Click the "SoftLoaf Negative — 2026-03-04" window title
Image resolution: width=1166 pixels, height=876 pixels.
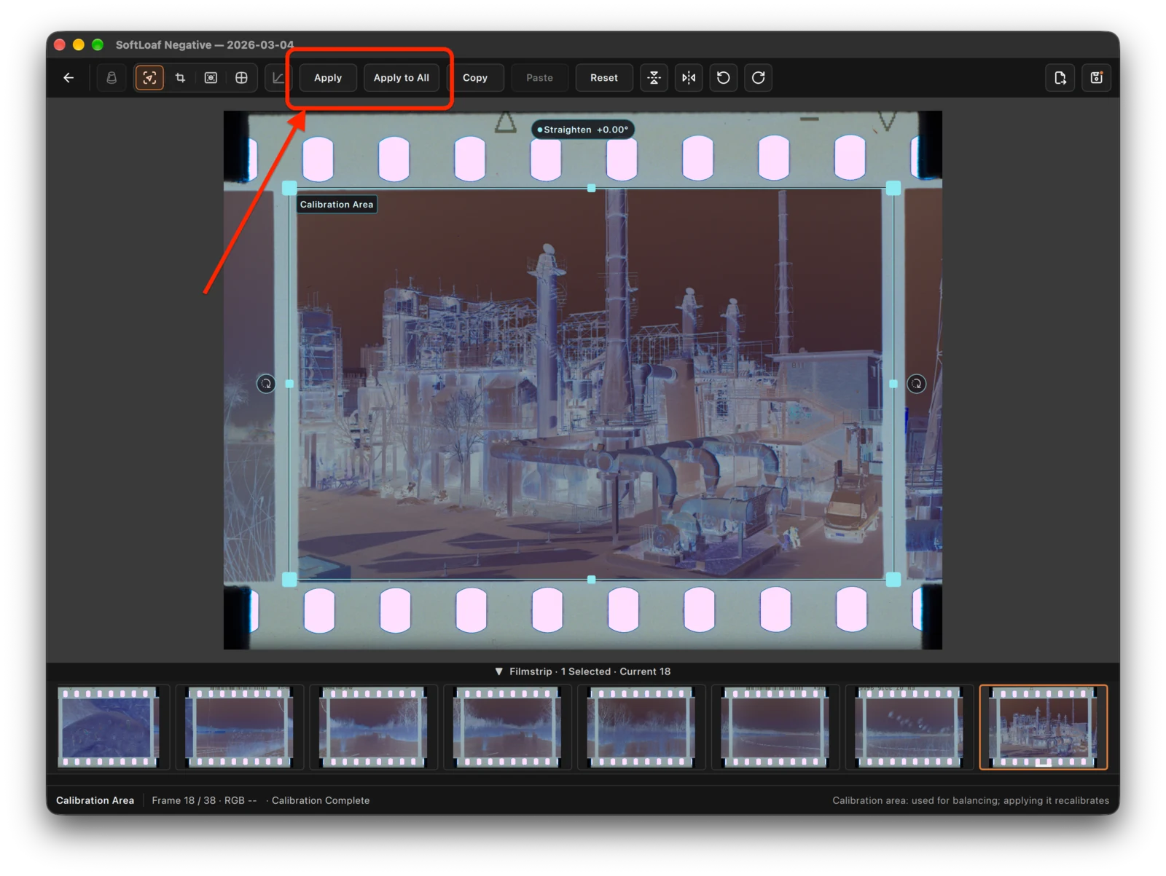205,44
